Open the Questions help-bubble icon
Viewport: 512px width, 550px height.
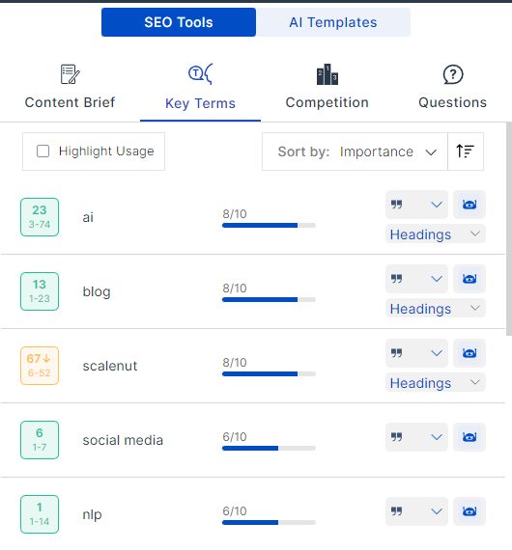coord(453,74)
